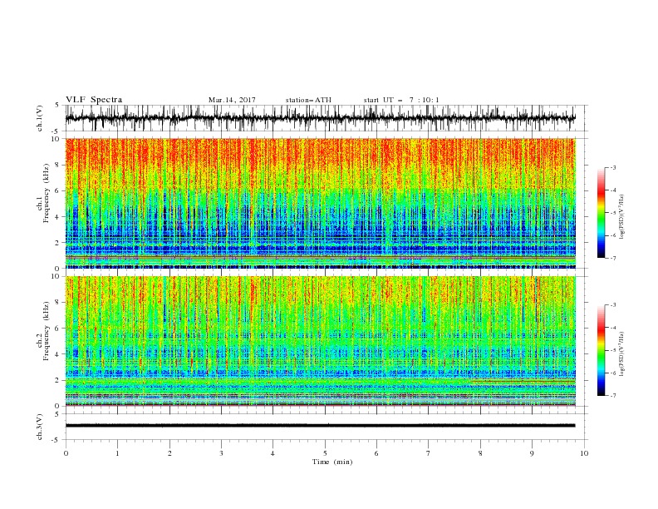
Task: Click time axis tick label "4"
Action: point(273,453)
